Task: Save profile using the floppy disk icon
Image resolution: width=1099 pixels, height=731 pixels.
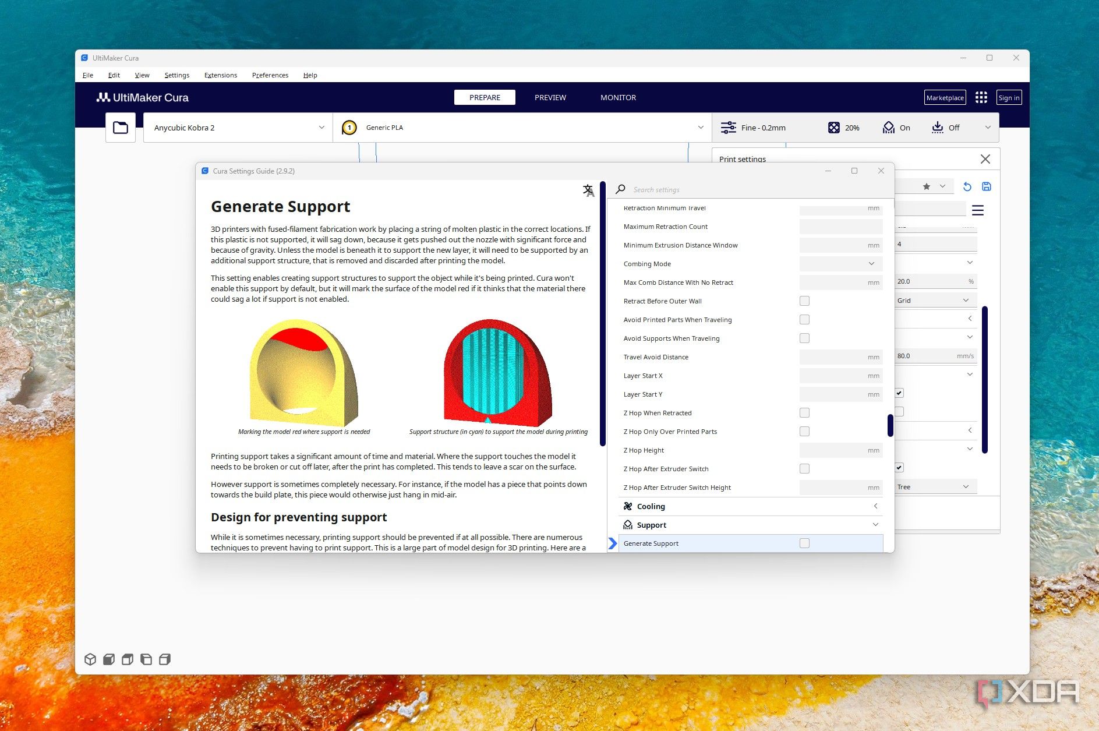Action: [x=987, y=186]
